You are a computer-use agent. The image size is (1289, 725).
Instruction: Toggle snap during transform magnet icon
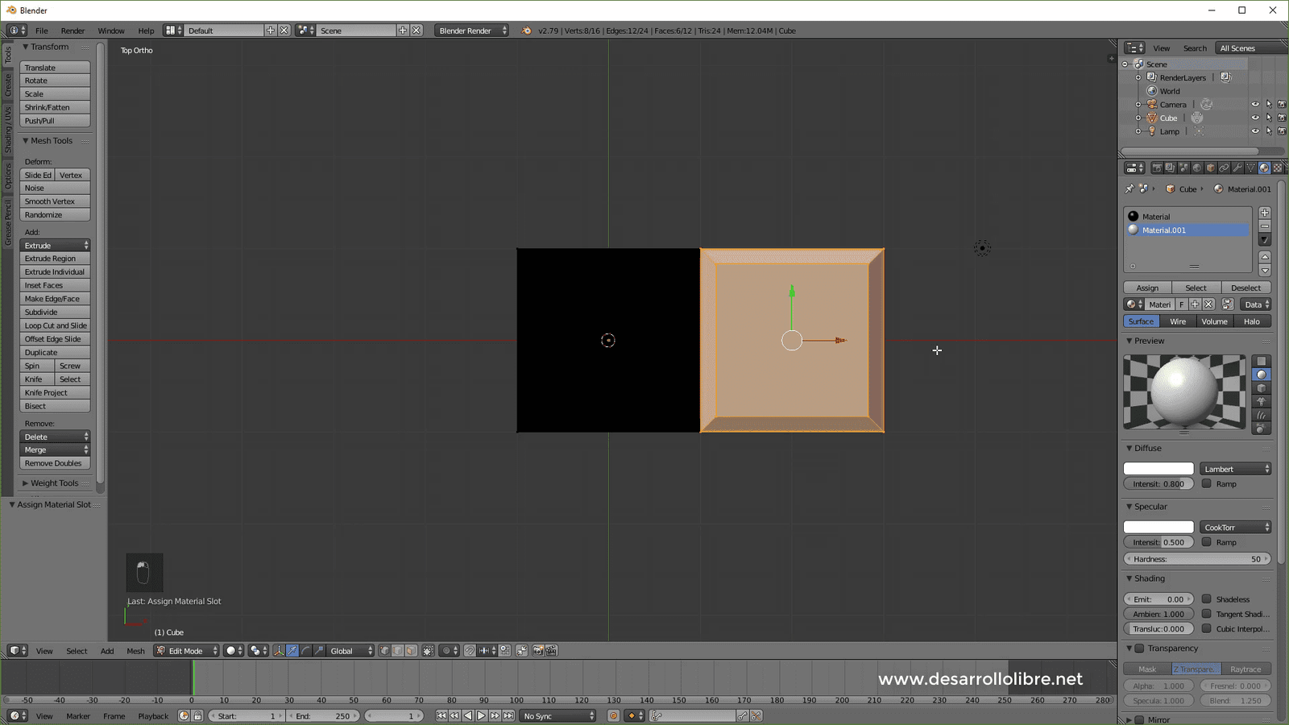click(x=470, y=651)
